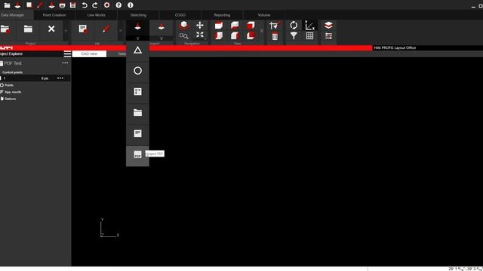
Task: Select the 3D orbit navigation icon
Action: point(183,25)
